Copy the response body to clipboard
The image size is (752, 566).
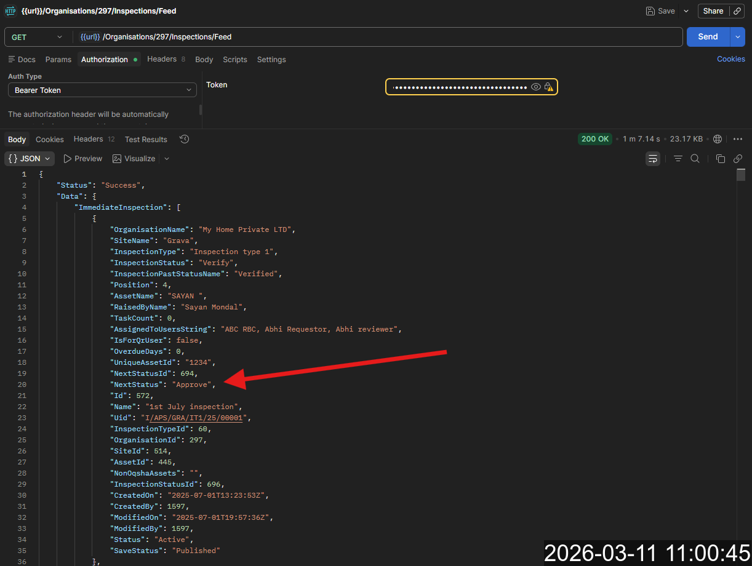point(721,159)
